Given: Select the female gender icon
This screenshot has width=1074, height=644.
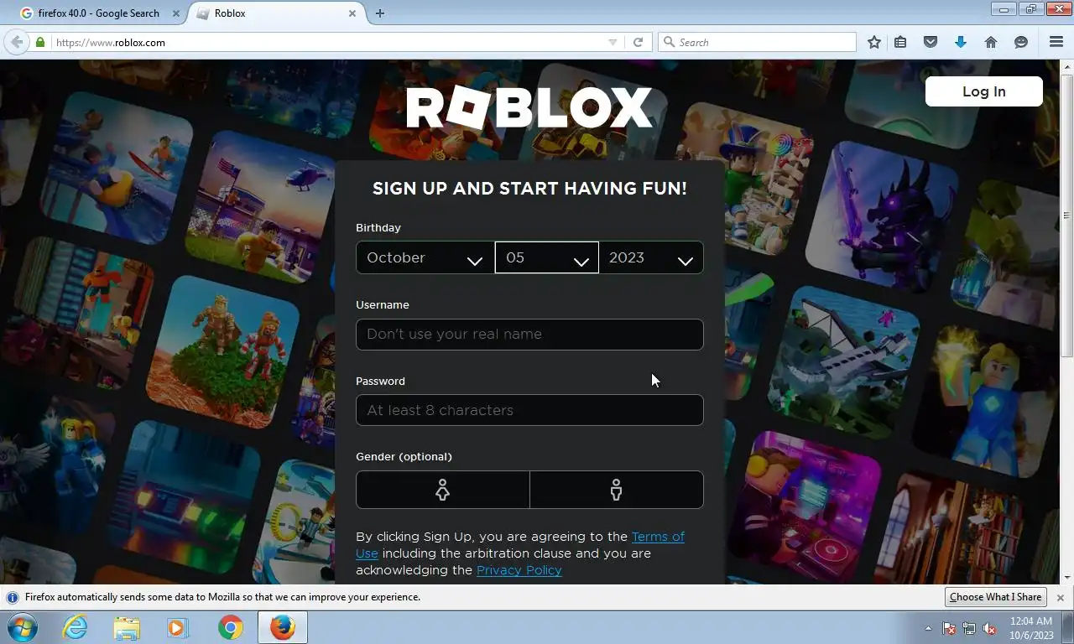Looking at the screenshot, I should click(443, 490).
